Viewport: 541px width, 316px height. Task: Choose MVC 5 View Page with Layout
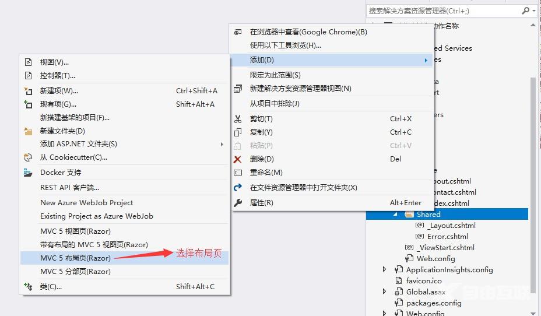pos(125,245)
